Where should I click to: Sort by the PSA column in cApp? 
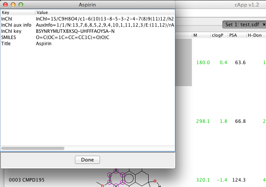pyautogui.click(x=237, y=35)
